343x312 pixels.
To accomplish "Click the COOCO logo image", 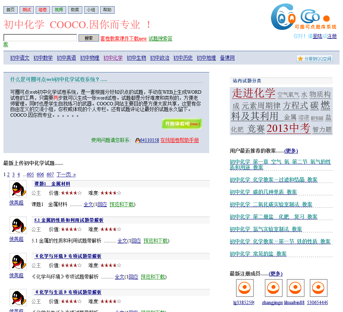I will pyautogui.click(x=304, y=16).
